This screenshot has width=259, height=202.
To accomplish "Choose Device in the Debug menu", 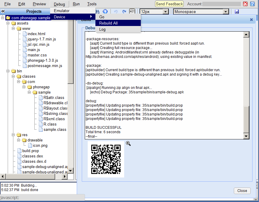I will 73,17.
